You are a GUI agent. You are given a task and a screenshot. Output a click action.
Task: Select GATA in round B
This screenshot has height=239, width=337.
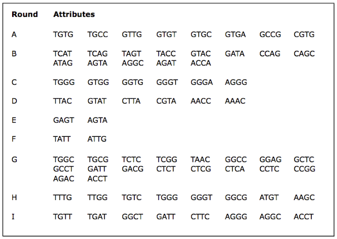click(235, 54)
